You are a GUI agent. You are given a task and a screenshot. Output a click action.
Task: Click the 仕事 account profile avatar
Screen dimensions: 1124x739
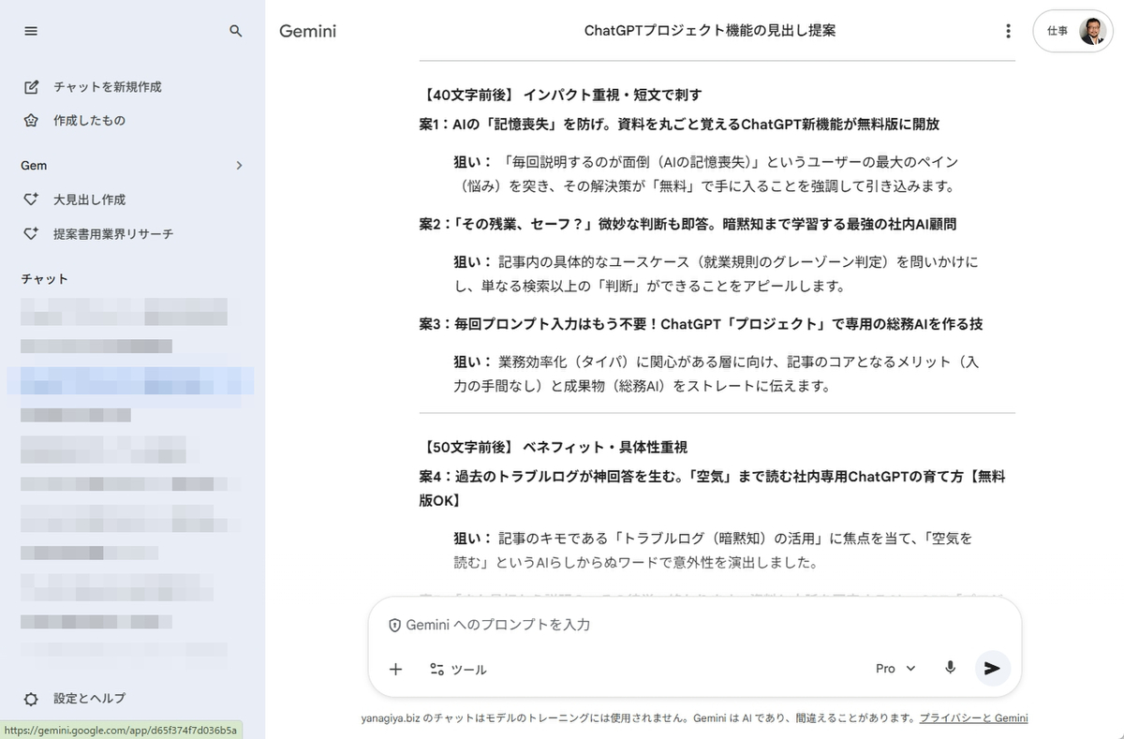tap(1091, 31)
